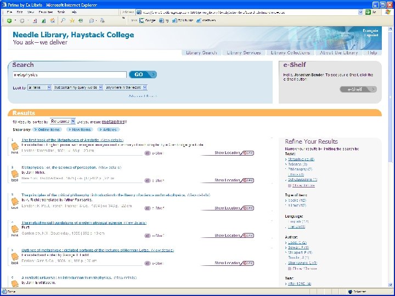Open the Mail button dropdown arrow

coord(96,21)
